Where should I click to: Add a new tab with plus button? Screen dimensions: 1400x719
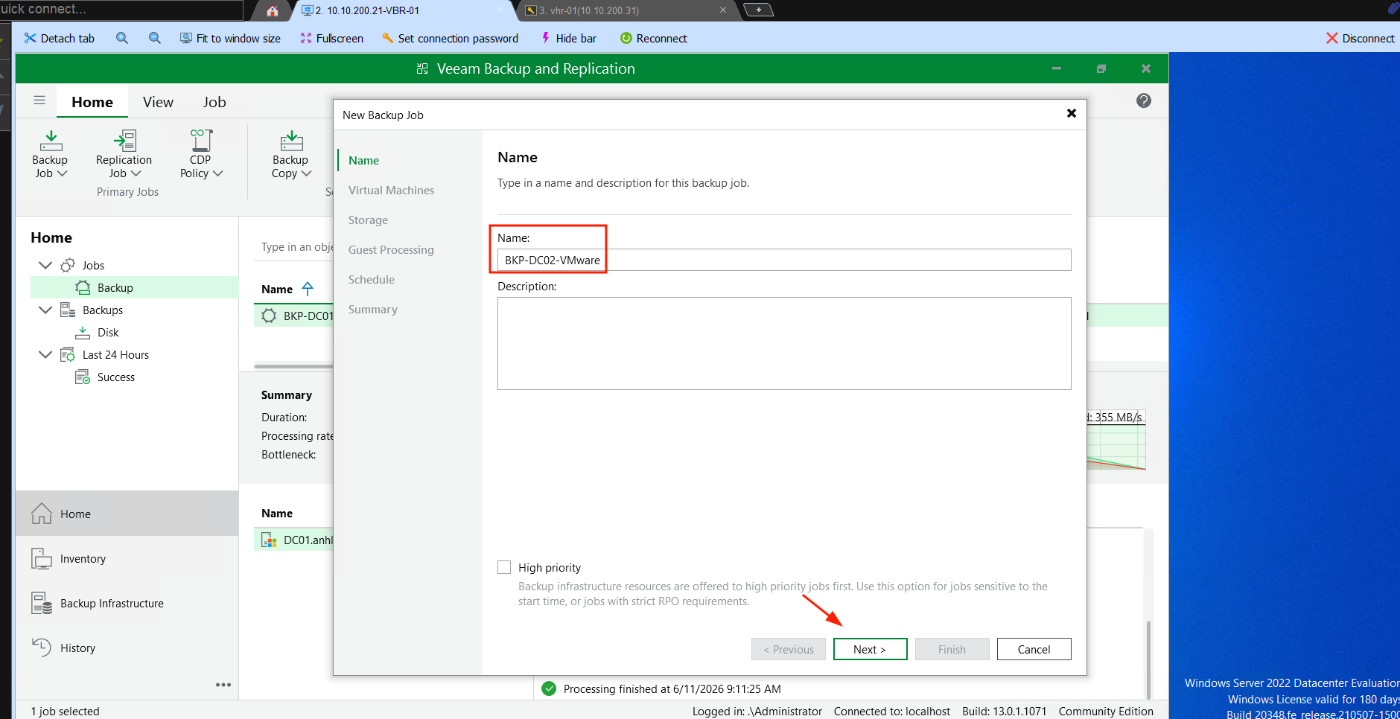tap(758, 10)
